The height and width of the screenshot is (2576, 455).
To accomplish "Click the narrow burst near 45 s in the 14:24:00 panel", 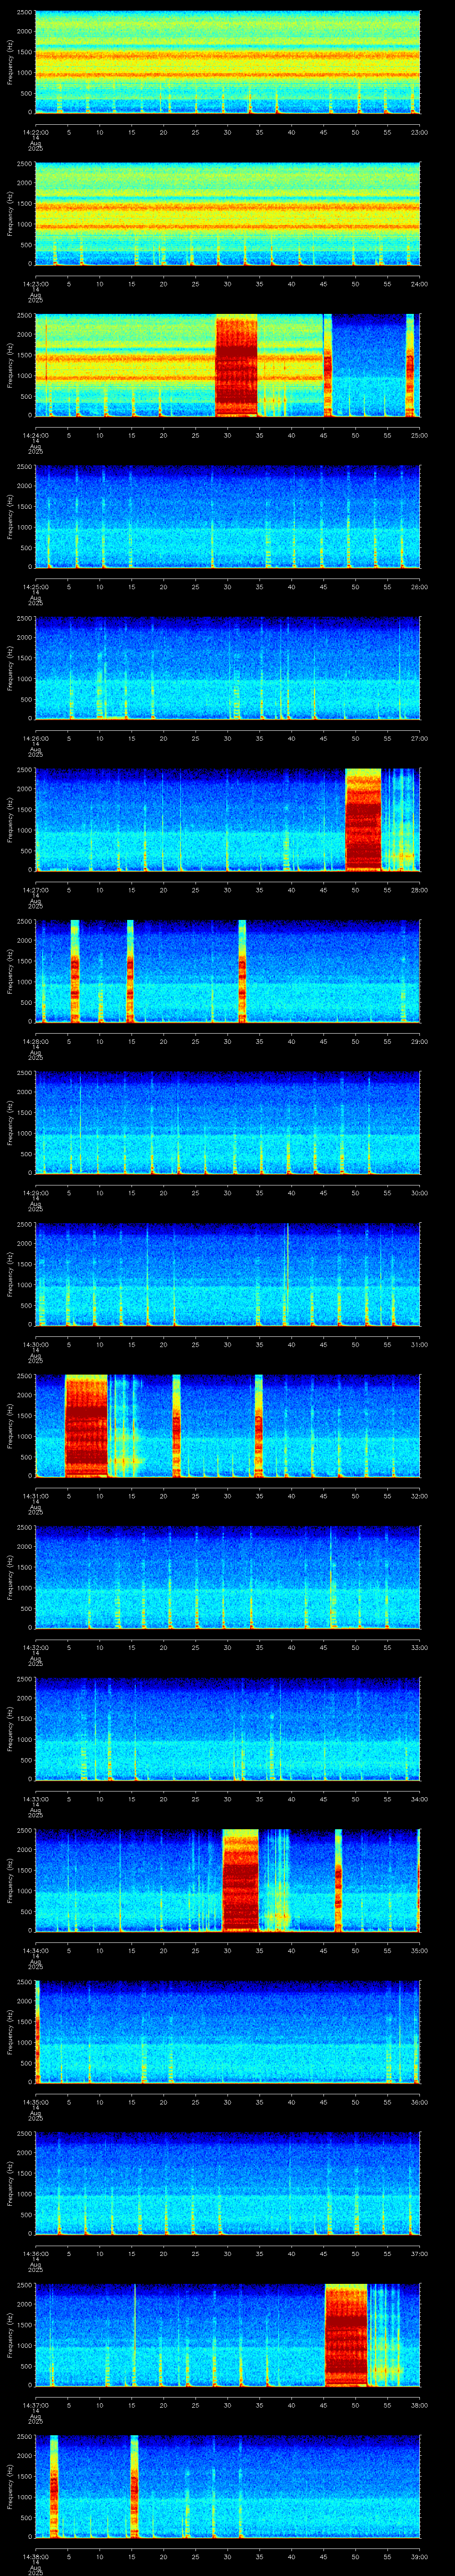I will 327,365.
